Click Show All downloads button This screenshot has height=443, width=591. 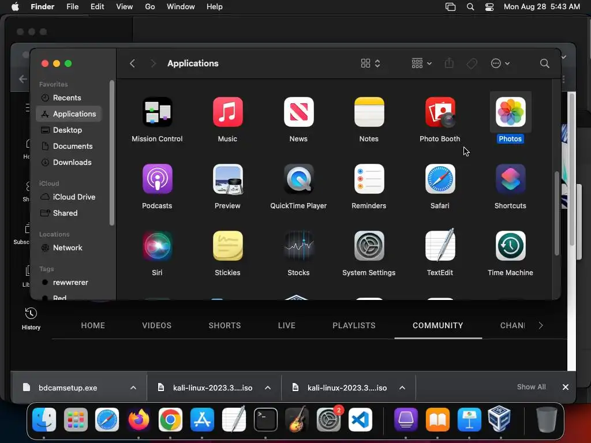click(x=531, y=387)
